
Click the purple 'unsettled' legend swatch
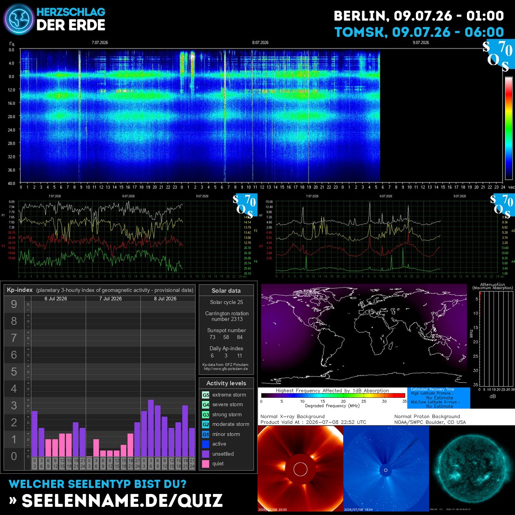pos(206,454)
